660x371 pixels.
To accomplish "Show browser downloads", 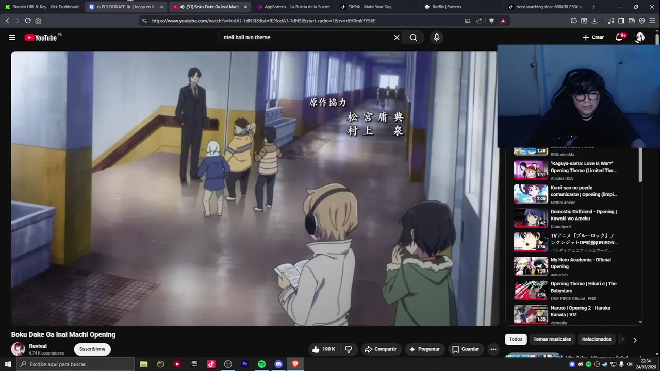I will pyautogui.click(x=595, y=21).
